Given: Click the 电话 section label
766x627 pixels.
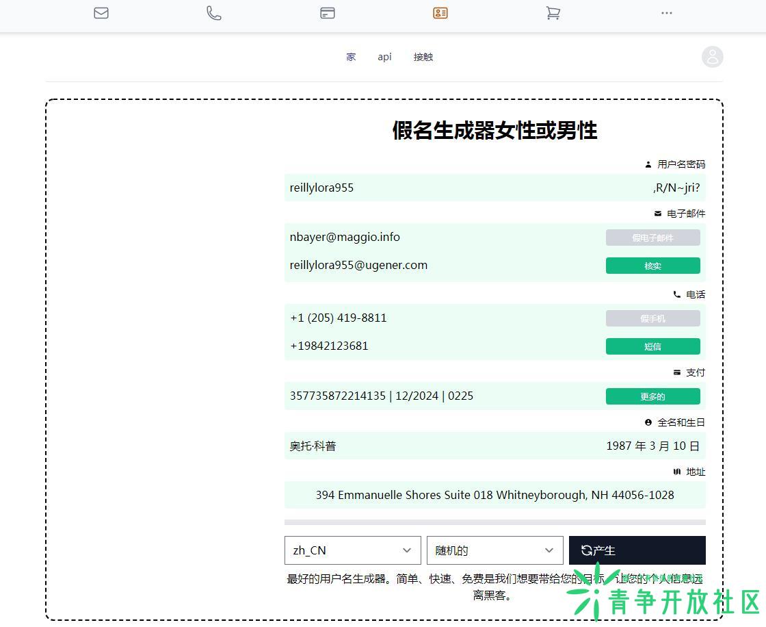Looking at the screenshot, I should (695, 294).
